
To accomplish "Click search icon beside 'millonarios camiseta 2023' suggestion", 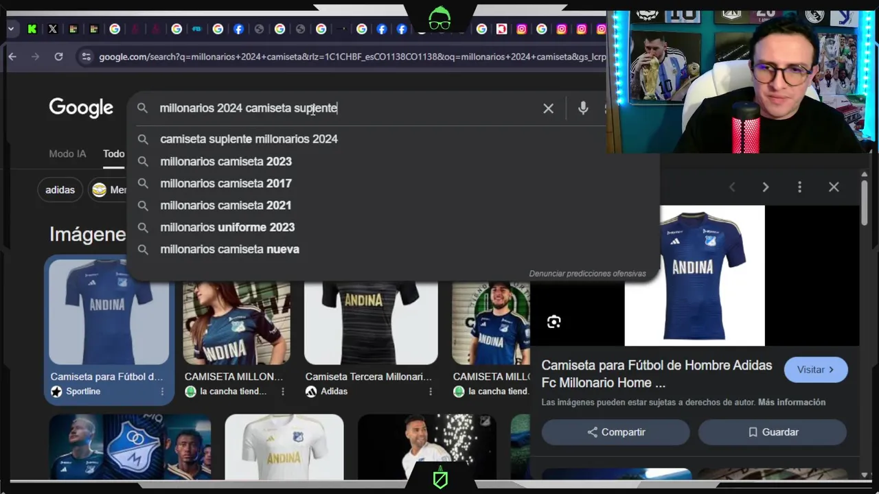I will 143,161.
